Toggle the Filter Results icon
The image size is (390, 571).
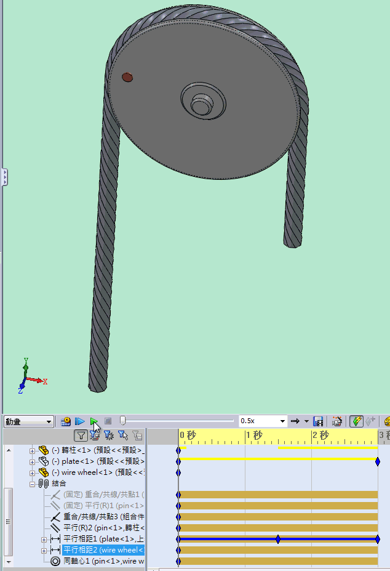pyautogui.click(x=137, y=435)
